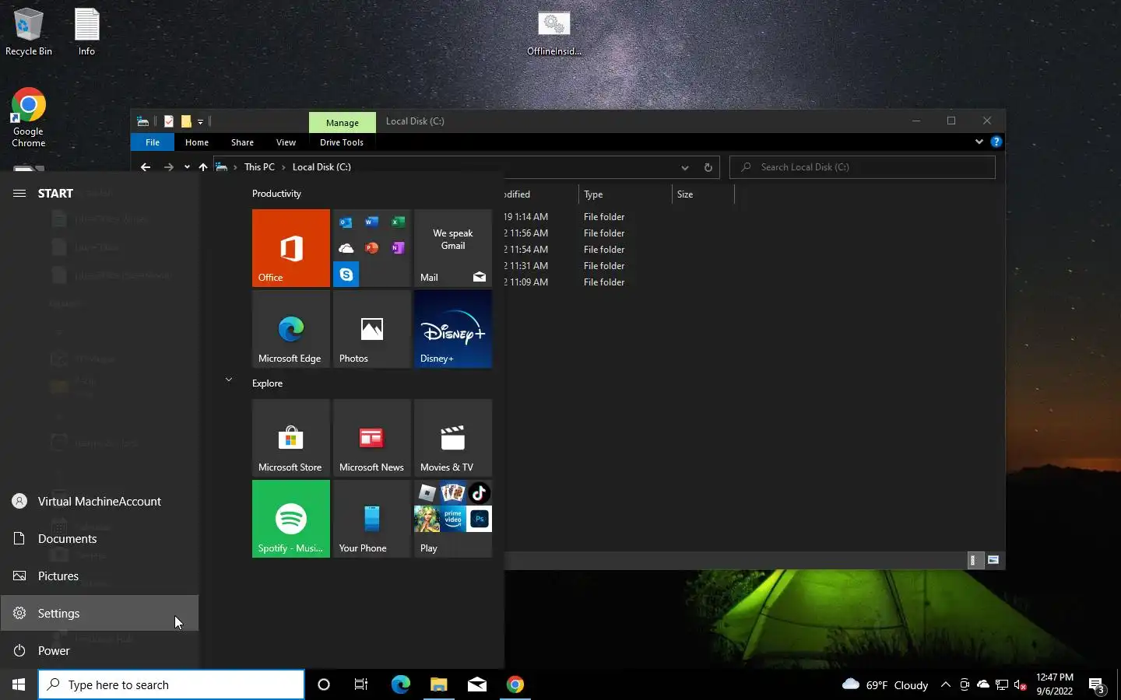Sort by the Size column header

[703, 194]
